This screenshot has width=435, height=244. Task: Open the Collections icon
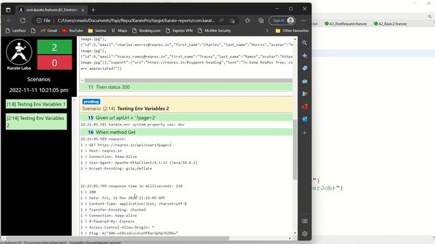261,20
